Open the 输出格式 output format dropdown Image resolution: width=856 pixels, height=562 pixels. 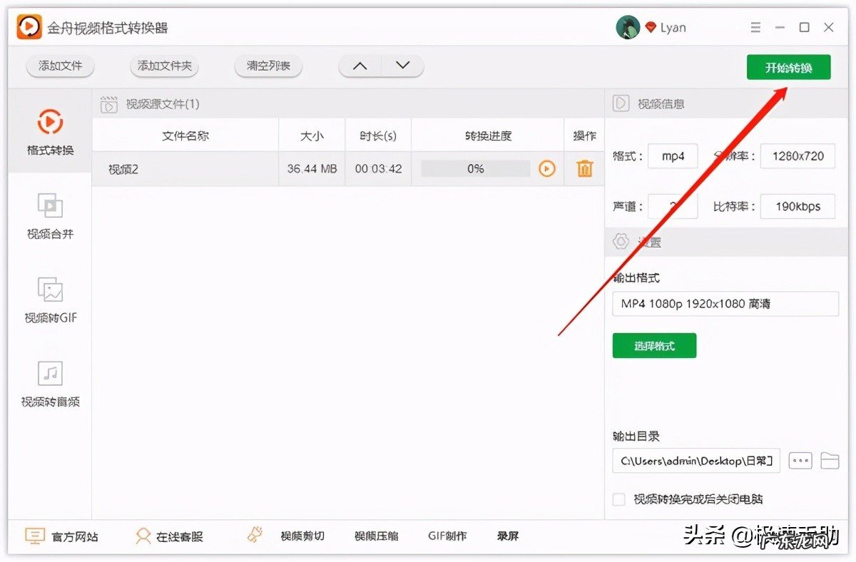coord(725,304)
